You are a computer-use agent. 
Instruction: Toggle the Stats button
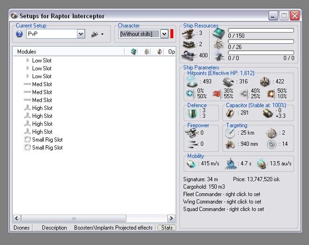(x=166, y=228)
